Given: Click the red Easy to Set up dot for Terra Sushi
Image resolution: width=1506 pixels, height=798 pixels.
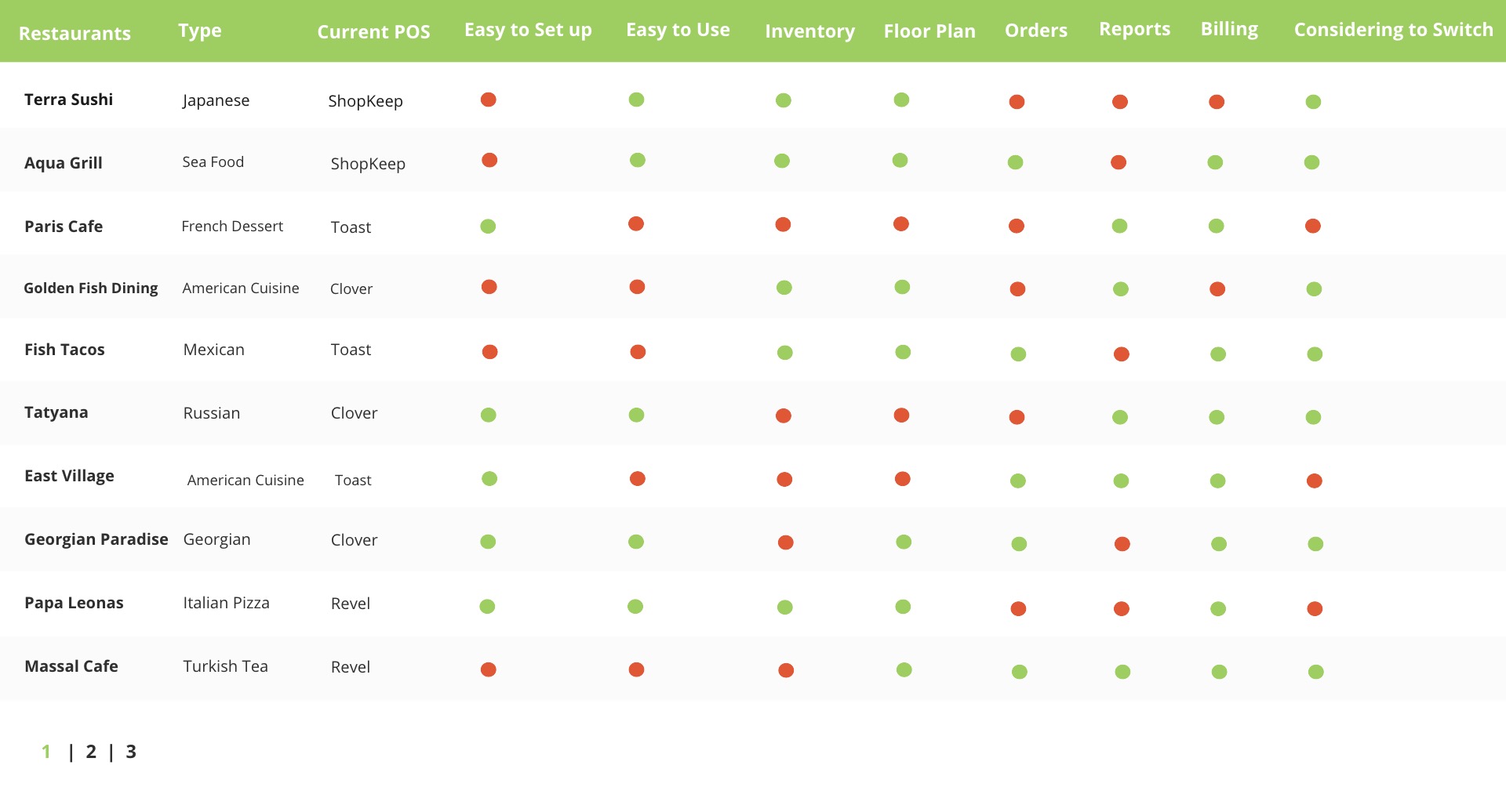Looking at the screenshot, I should pos(488,100).
